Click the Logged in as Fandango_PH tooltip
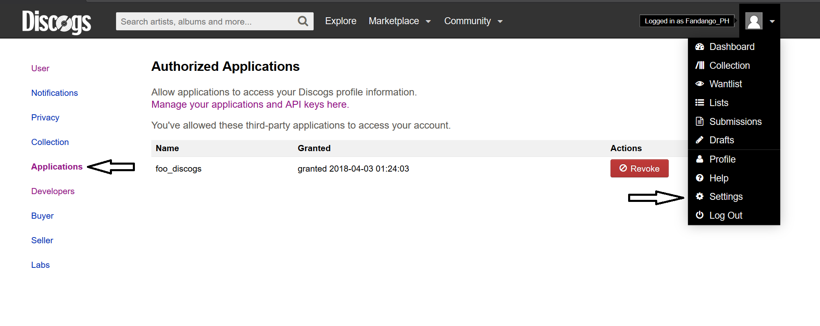Viewport: 820px width, 326px height. pos(687,21)
